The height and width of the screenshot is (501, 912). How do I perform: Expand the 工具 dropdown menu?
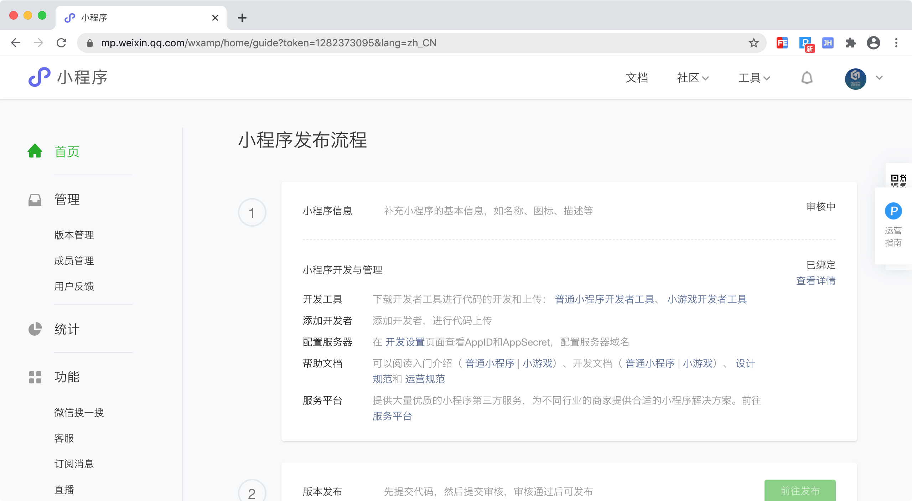pos(754,78)
